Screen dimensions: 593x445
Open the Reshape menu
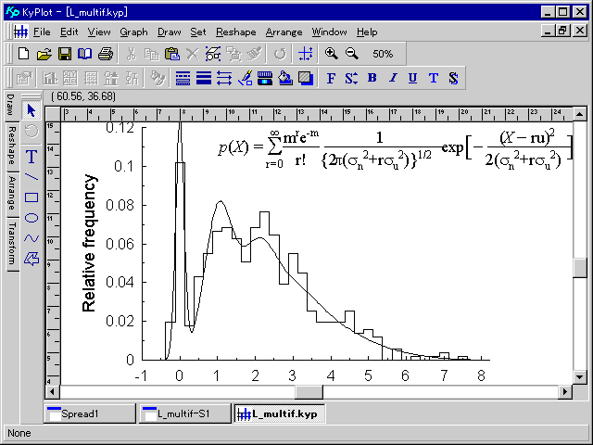coord(235,32)
